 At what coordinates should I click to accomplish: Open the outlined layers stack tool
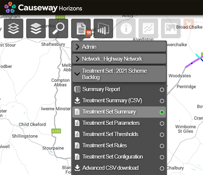pos(13,28)
